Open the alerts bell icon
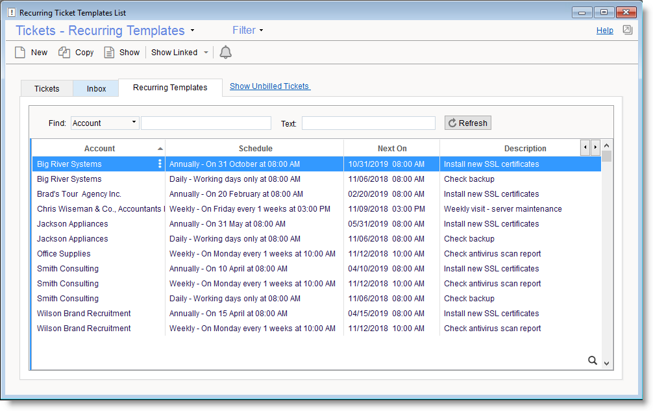Viewport: 653px width, 411px height. point(225,53)
